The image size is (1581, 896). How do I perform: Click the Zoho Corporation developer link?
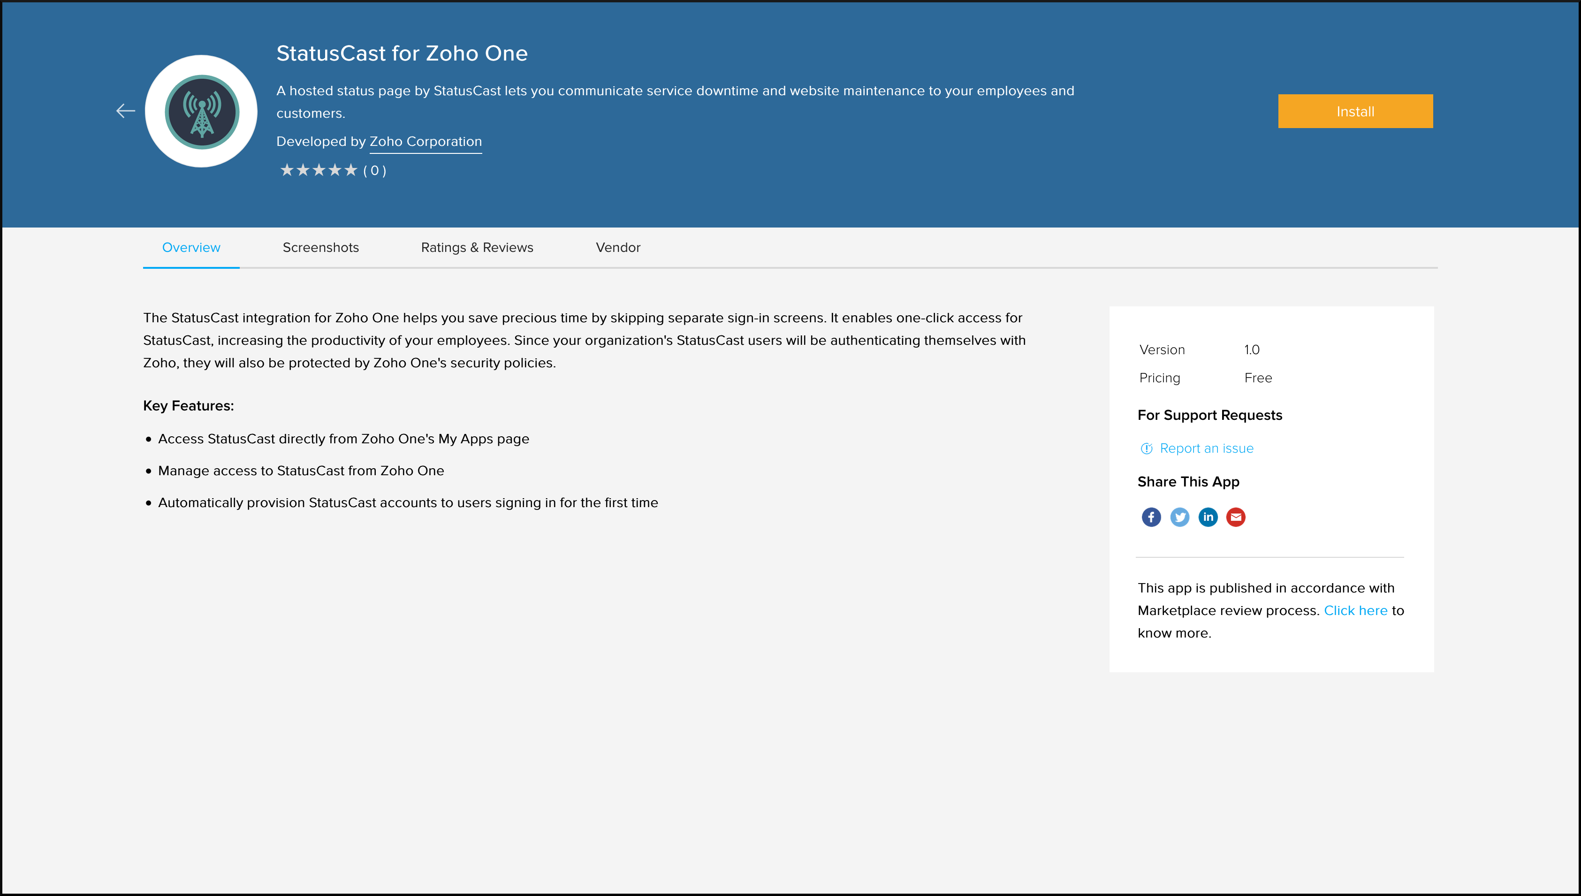(426, 141)
